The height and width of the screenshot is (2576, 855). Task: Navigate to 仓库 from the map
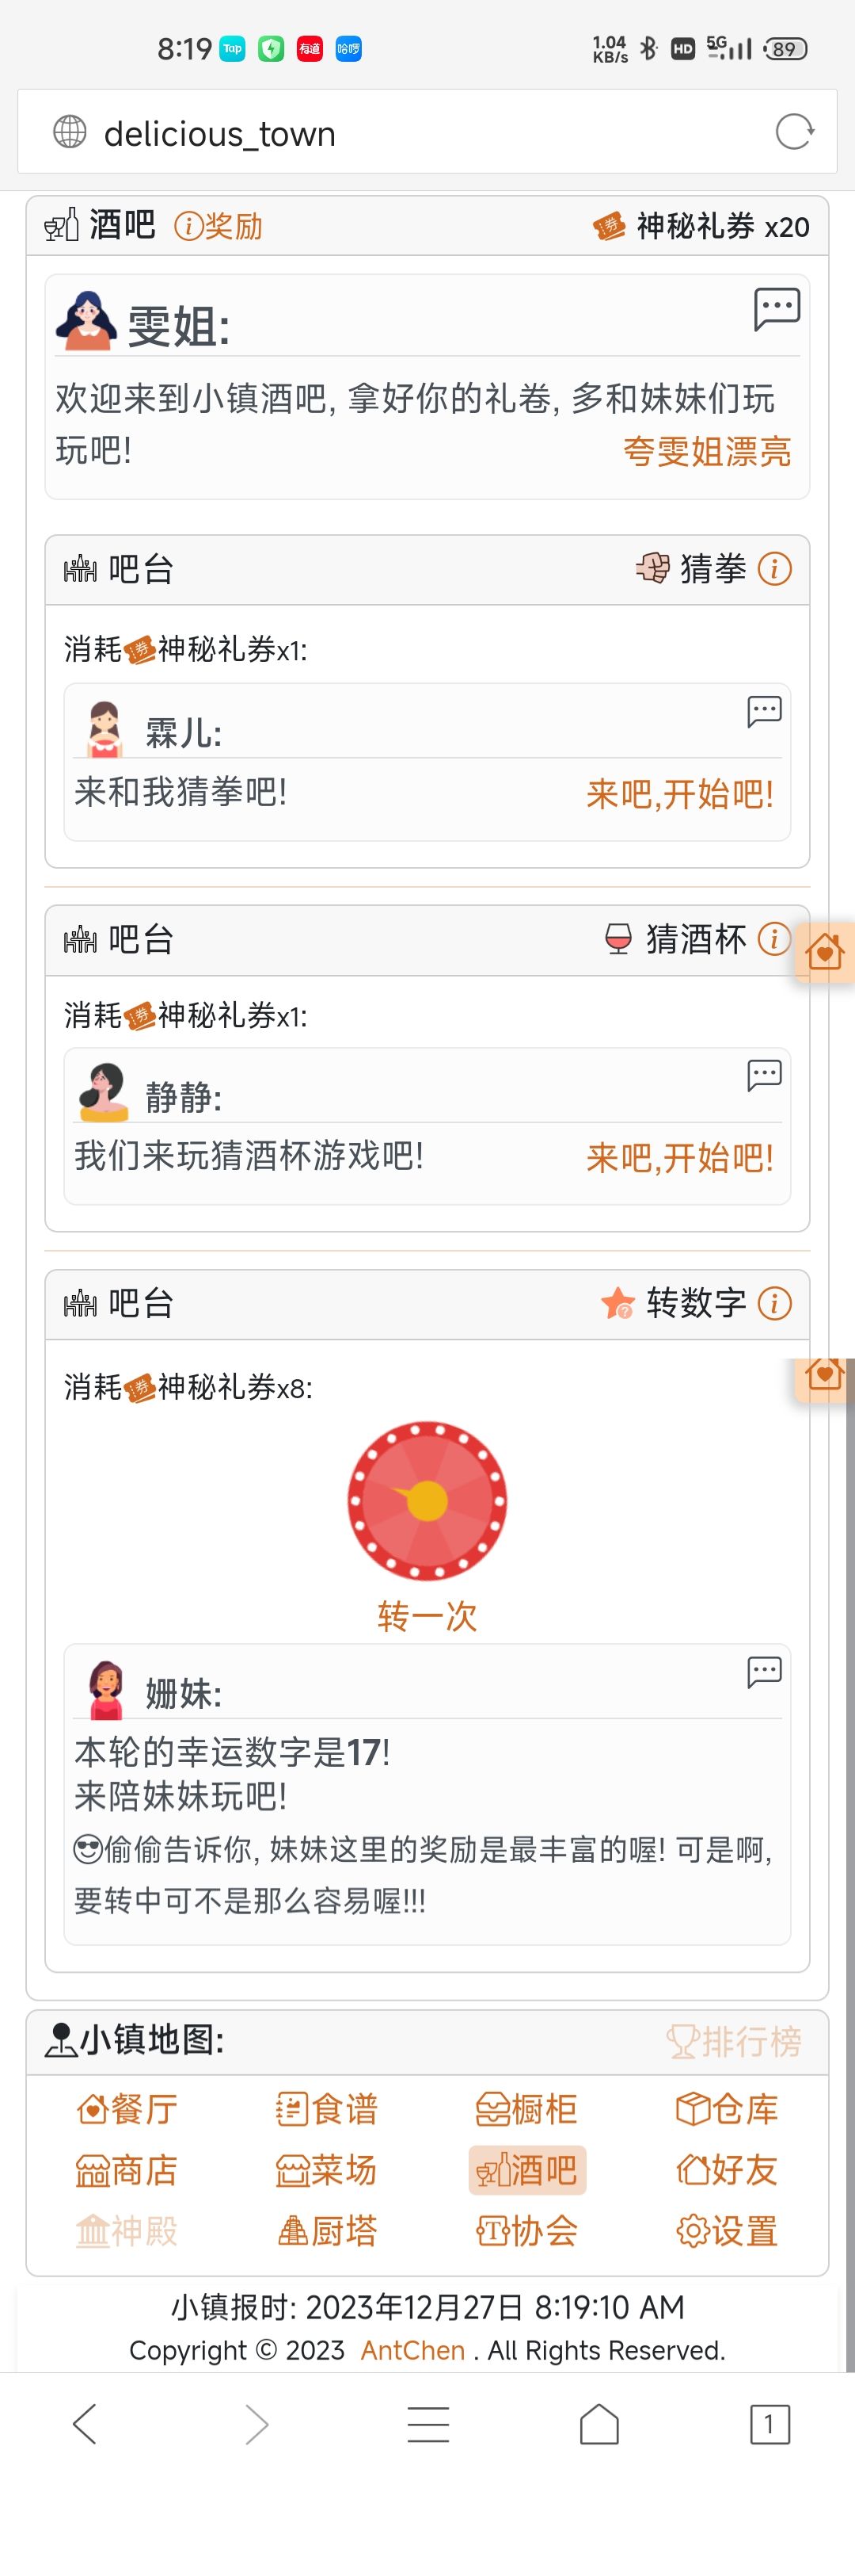(726, 2109)
